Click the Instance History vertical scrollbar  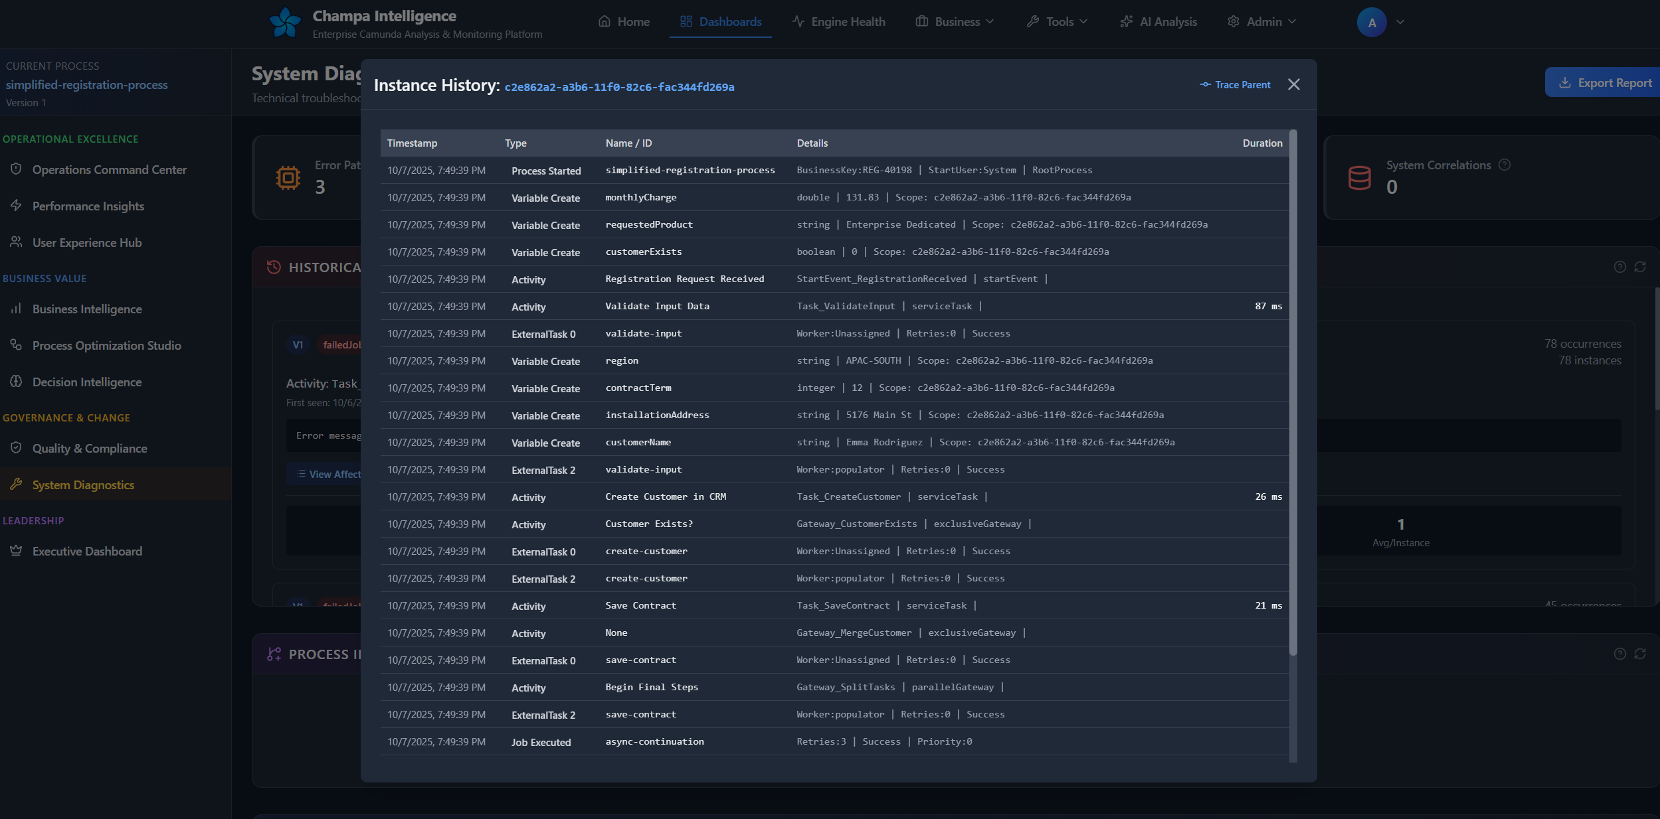[1293, 392]
